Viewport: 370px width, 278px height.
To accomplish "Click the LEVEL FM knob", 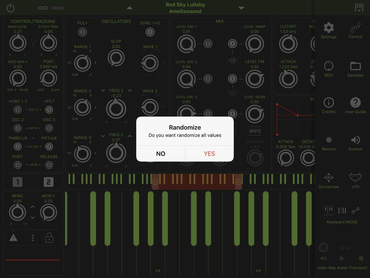I will pyautogui.click(x=255, y=79).
